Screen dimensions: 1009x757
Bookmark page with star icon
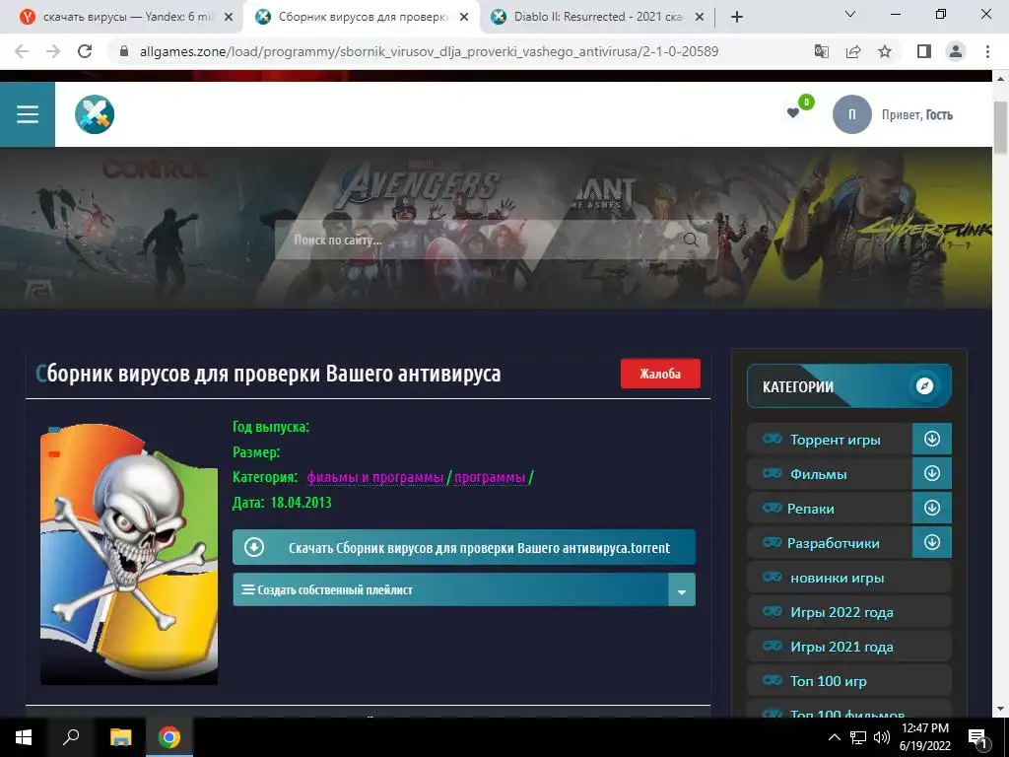tap(885, 51)
